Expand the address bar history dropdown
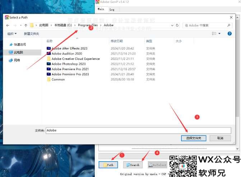 (172, 25)
